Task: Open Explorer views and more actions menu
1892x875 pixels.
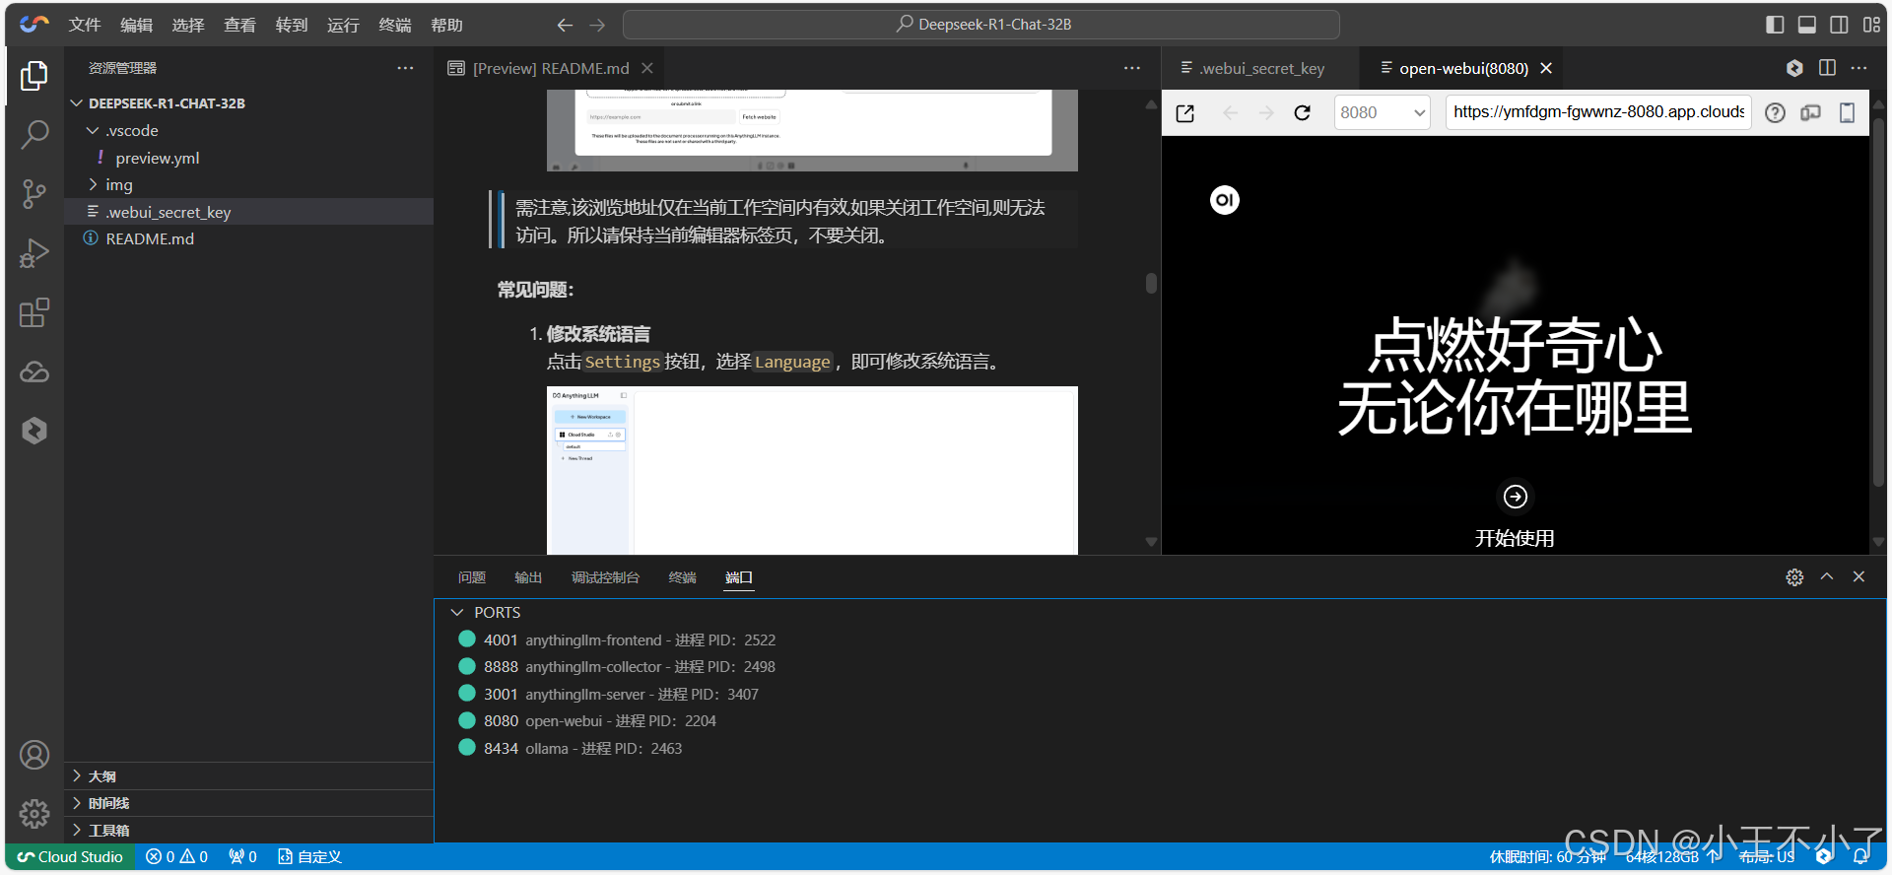Action: point(405,68)
